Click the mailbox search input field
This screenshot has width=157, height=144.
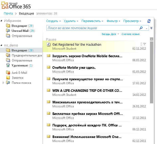92,28
